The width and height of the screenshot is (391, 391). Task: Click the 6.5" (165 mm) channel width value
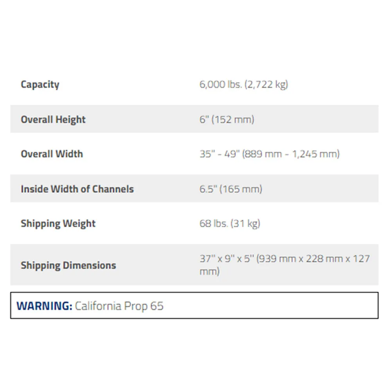click(231, 189)
